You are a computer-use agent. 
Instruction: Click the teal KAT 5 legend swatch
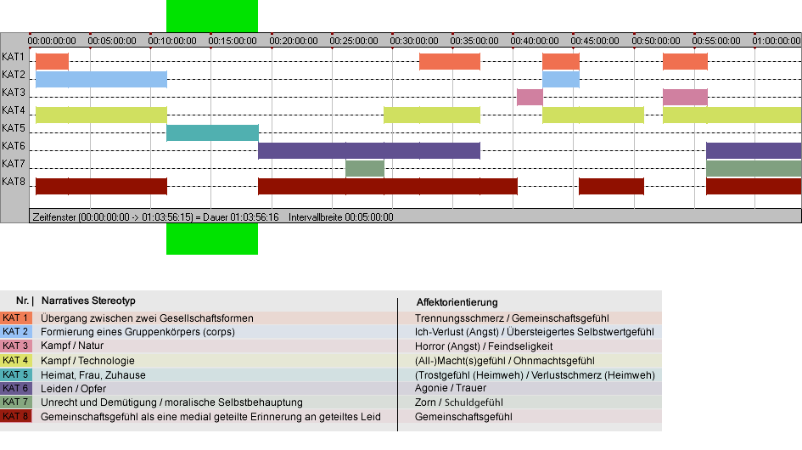(16, 374)
